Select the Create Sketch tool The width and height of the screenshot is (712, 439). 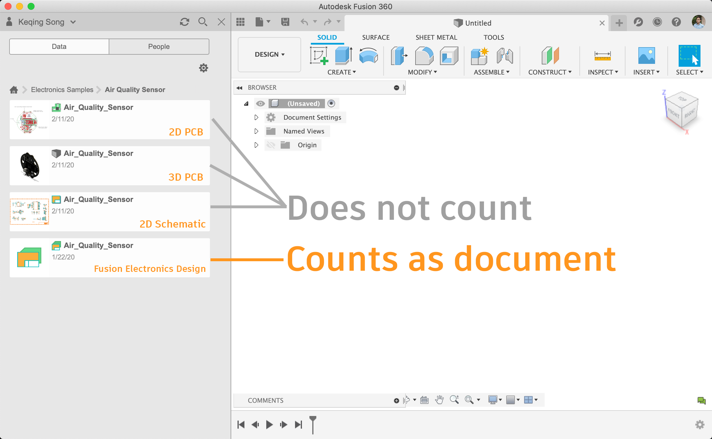(319, 55)
